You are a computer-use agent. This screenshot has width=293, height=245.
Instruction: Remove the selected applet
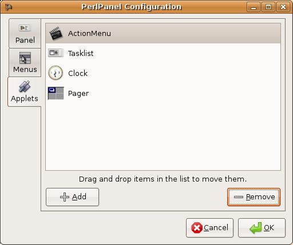pyautogui.click(x=254, y=197)
